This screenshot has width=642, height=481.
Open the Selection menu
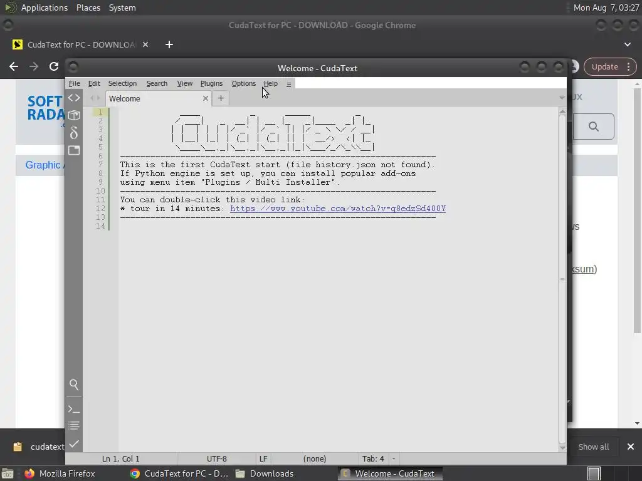click(x=122, y=83)
